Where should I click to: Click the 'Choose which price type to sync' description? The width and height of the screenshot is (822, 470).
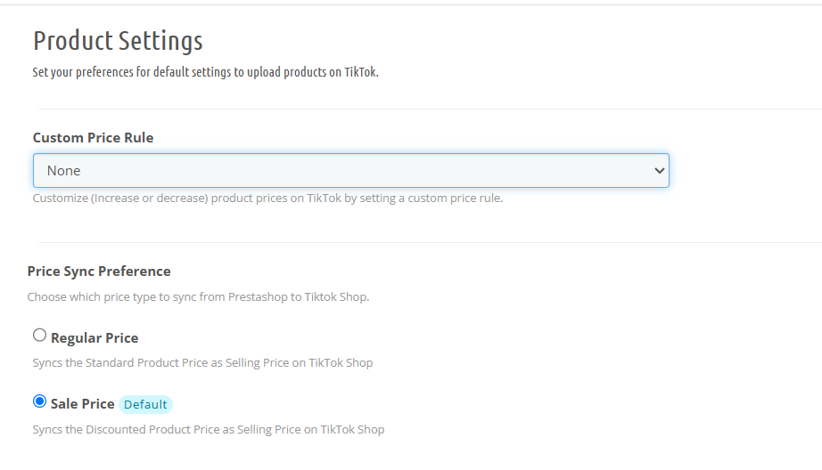tap(198, 296)
